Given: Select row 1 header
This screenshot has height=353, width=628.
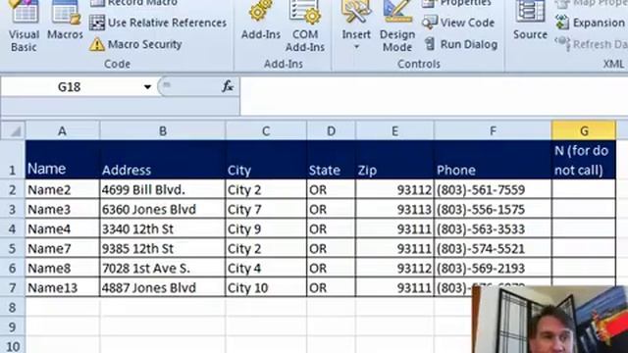Looking at the screenshot, I should coord(13,160).
